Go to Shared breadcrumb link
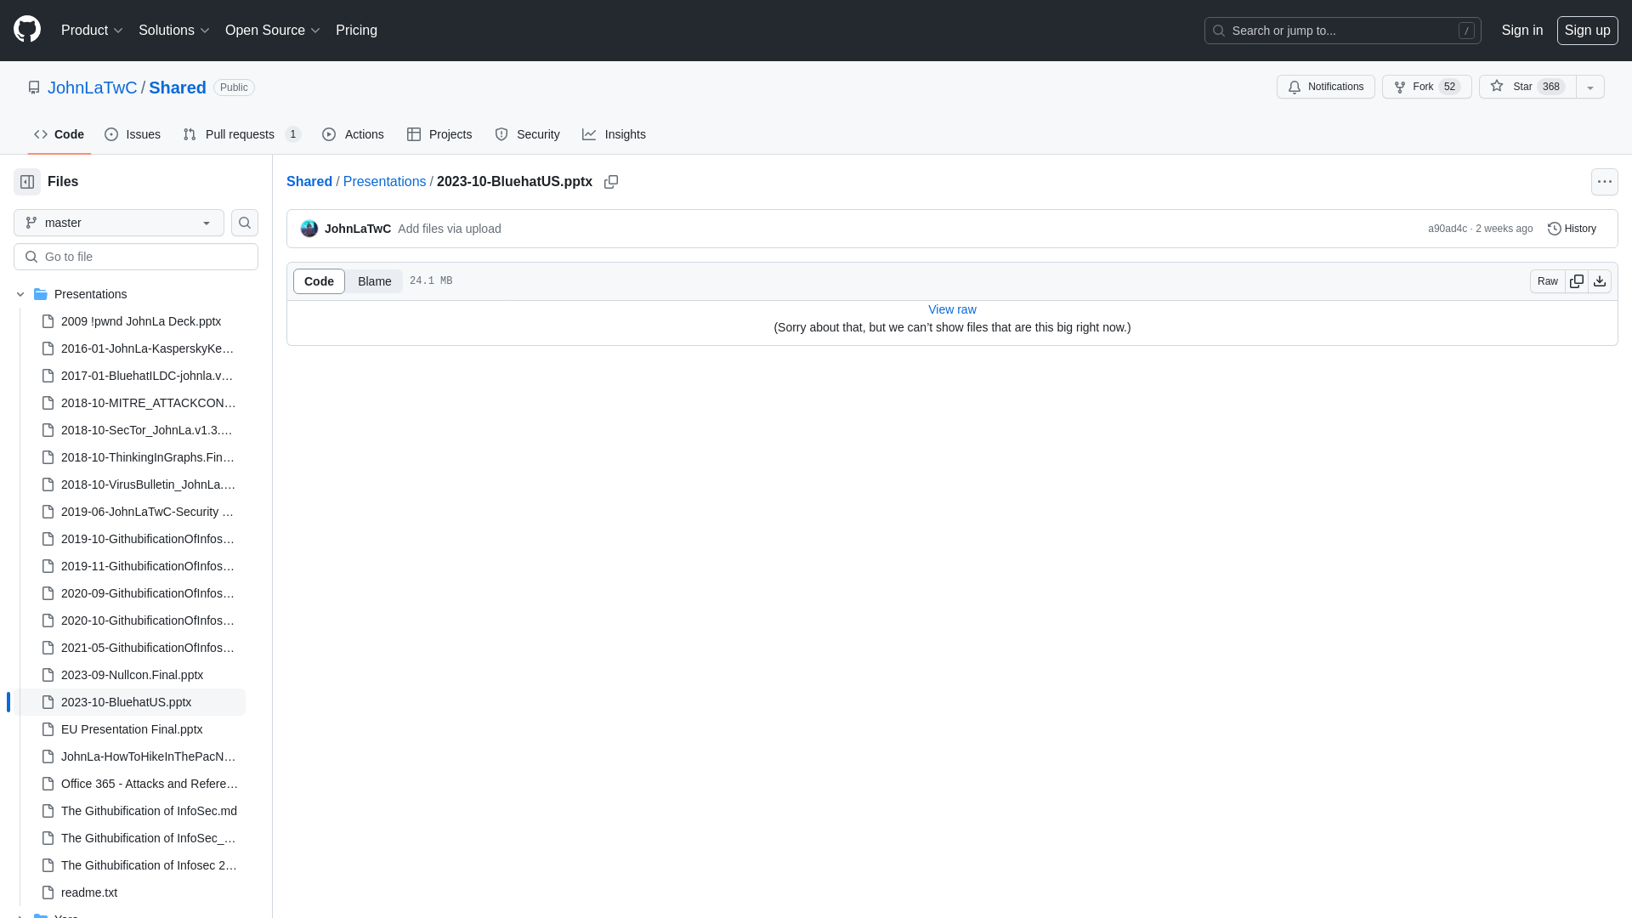This screenshot has height=918, width=1632. coord(309,182)
